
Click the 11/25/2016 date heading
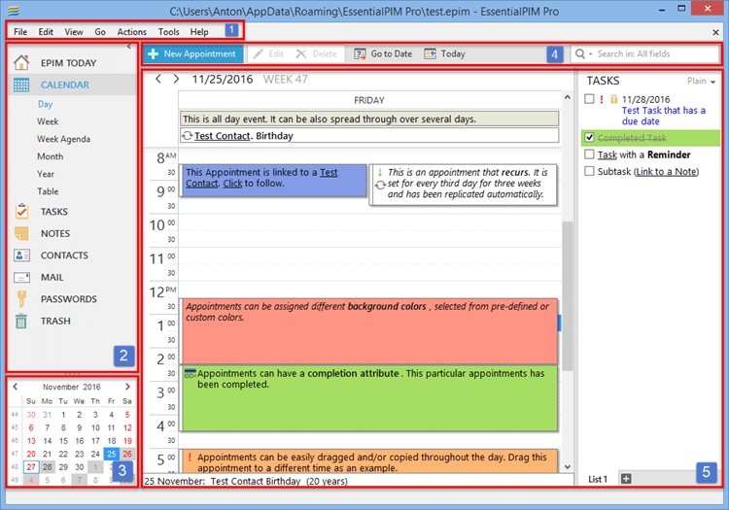(x=223, y=79)
